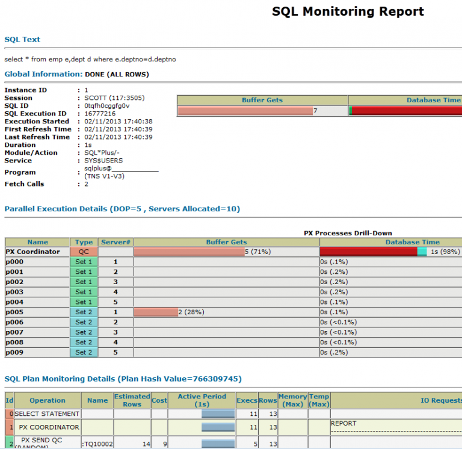Click plan Id cell 0

10,414
